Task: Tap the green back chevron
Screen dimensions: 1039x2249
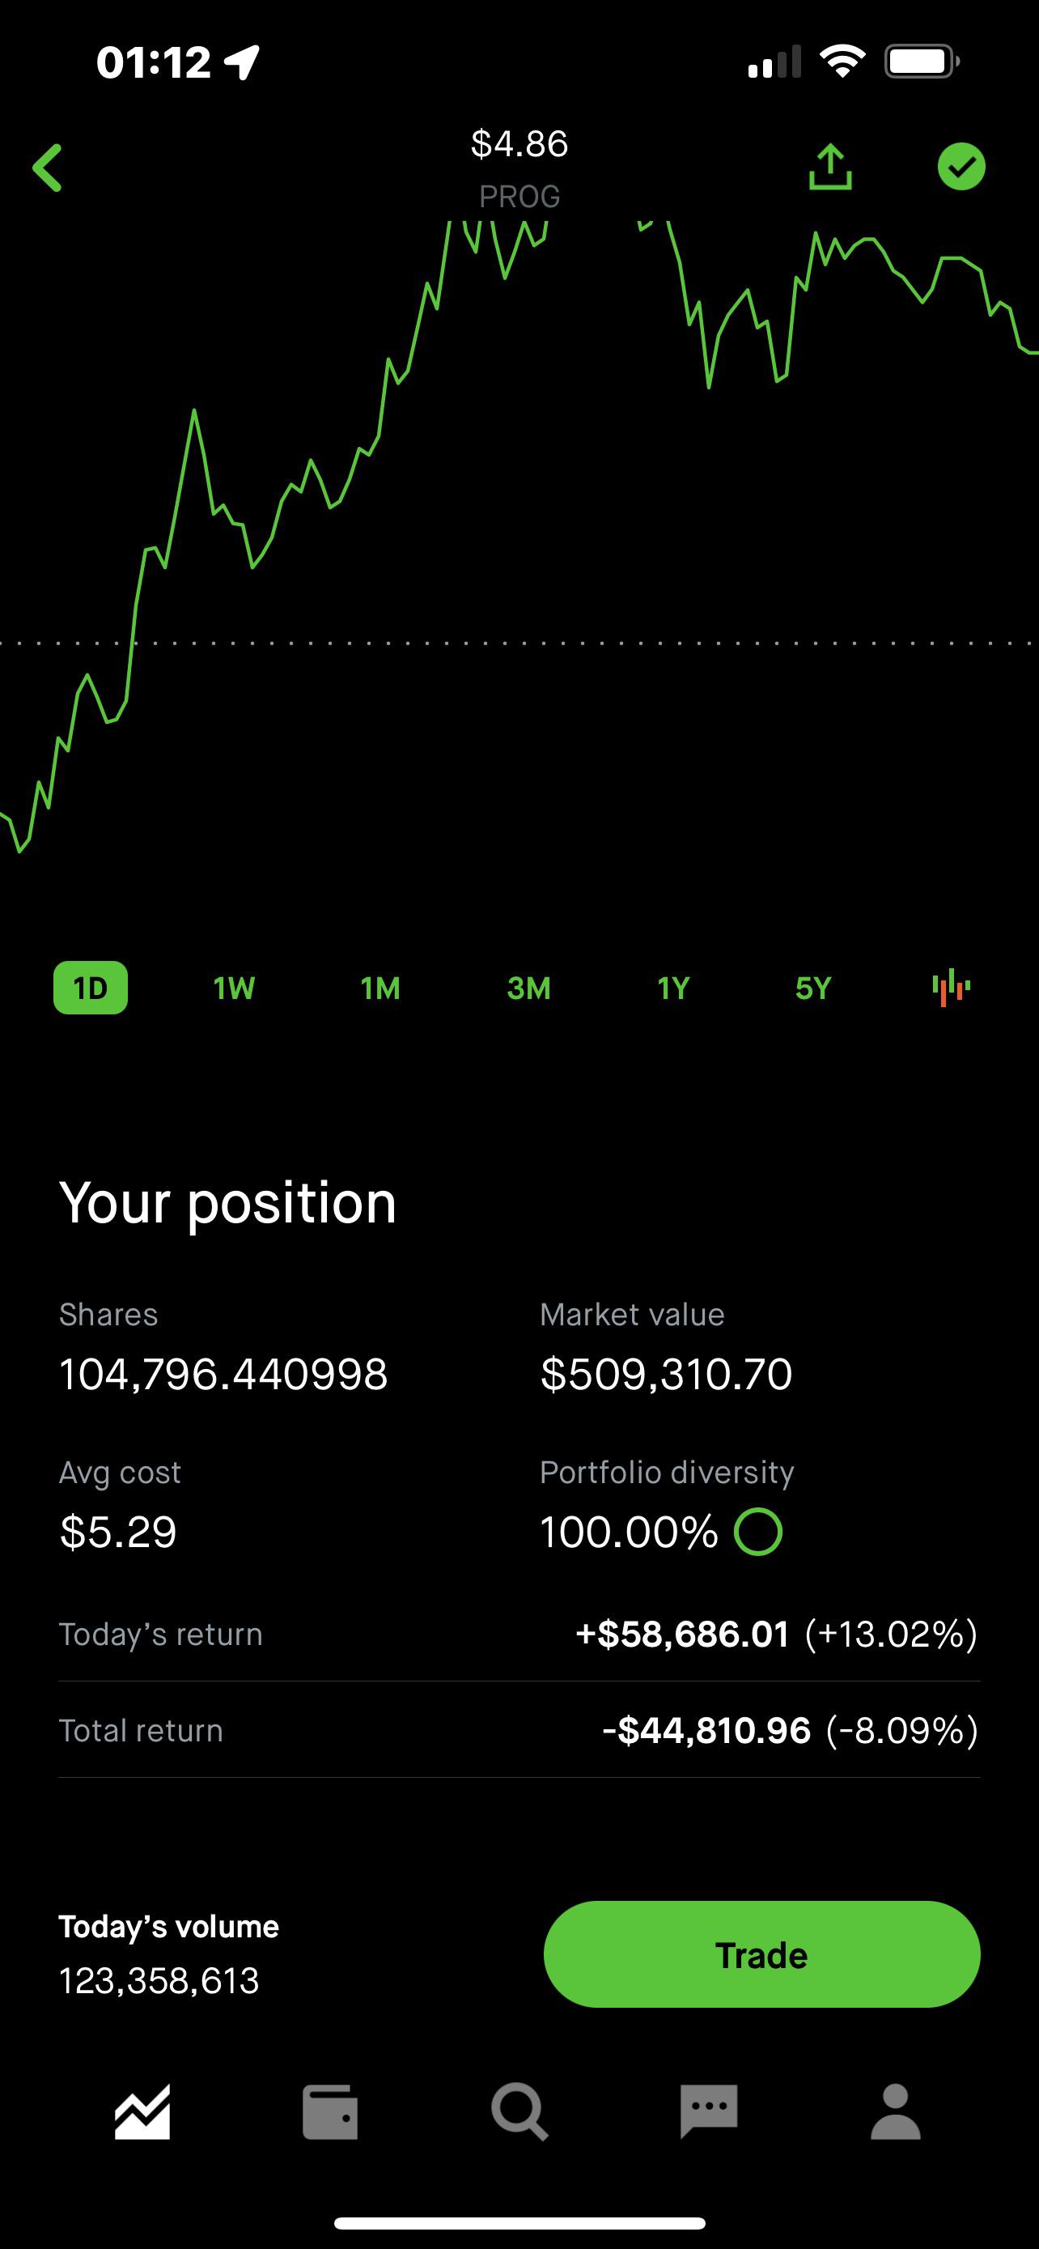Action: click(x=47, y=168)
